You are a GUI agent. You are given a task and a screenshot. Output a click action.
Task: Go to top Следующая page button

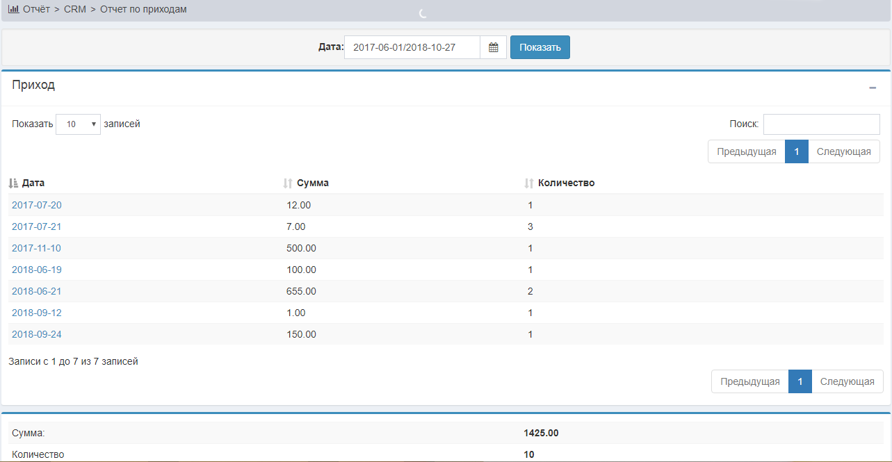click(843, 151)
